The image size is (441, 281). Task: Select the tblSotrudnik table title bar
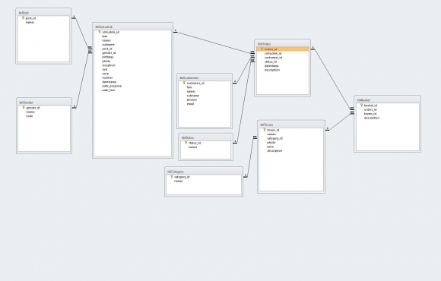pos(132,27)
